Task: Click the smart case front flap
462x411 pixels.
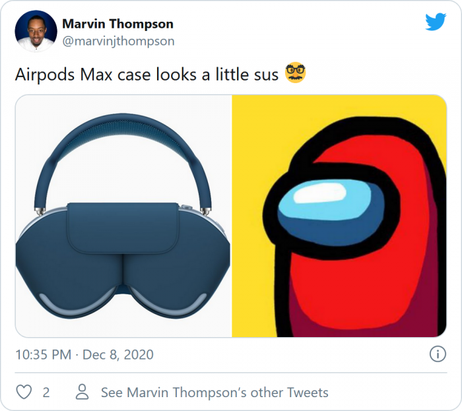Action: [x=123, y=228]
